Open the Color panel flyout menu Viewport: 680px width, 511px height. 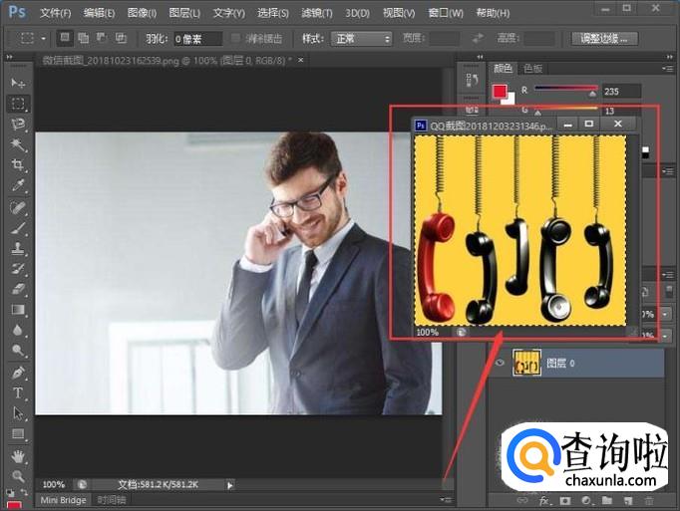(x=667, y=69)
